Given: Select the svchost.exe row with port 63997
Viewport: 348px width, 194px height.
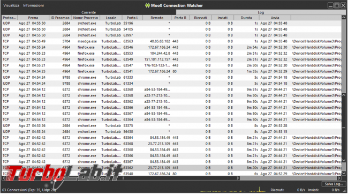Looking at the screenshot, I should coord(171,35).
